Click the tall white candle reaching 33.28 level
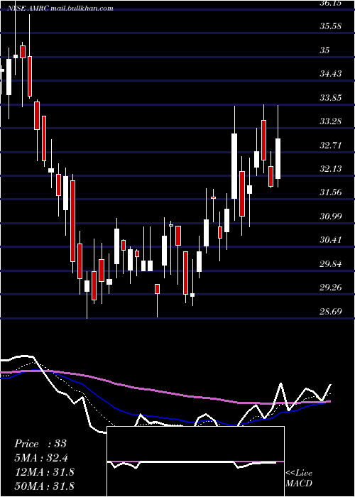 [234, 166]
